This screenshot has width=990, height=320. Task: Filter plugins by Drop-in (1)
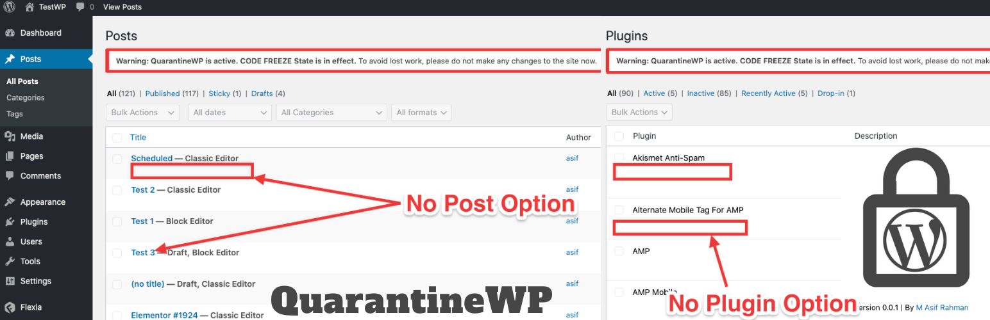(x=836, y=93)
